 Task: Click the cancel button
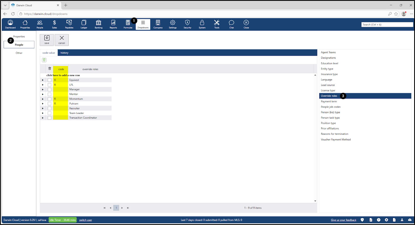62,40
